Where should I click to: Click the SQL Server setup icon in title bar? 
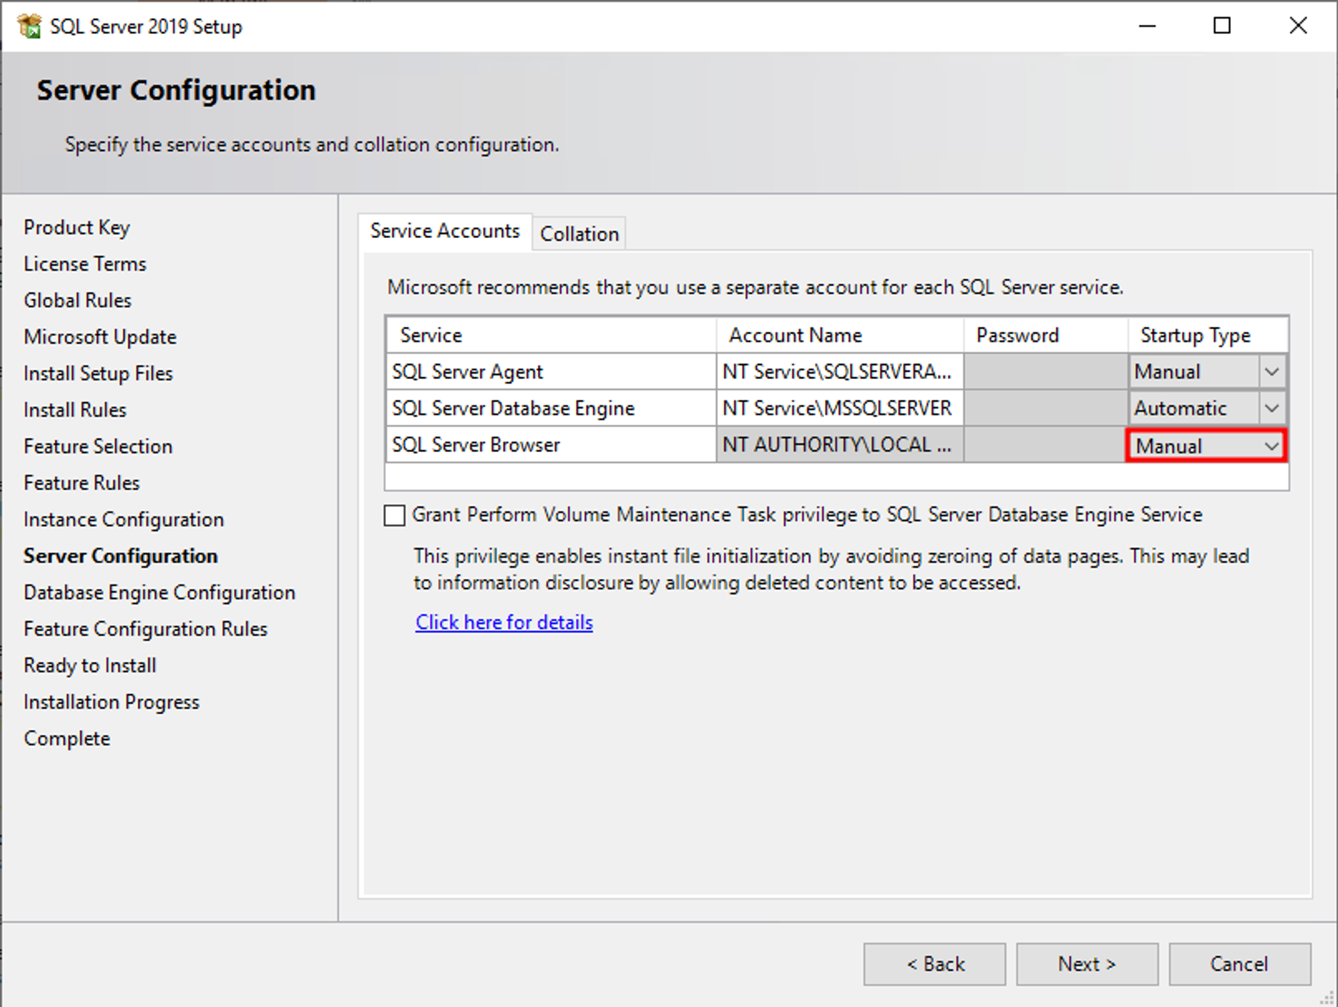pos(29,25)
